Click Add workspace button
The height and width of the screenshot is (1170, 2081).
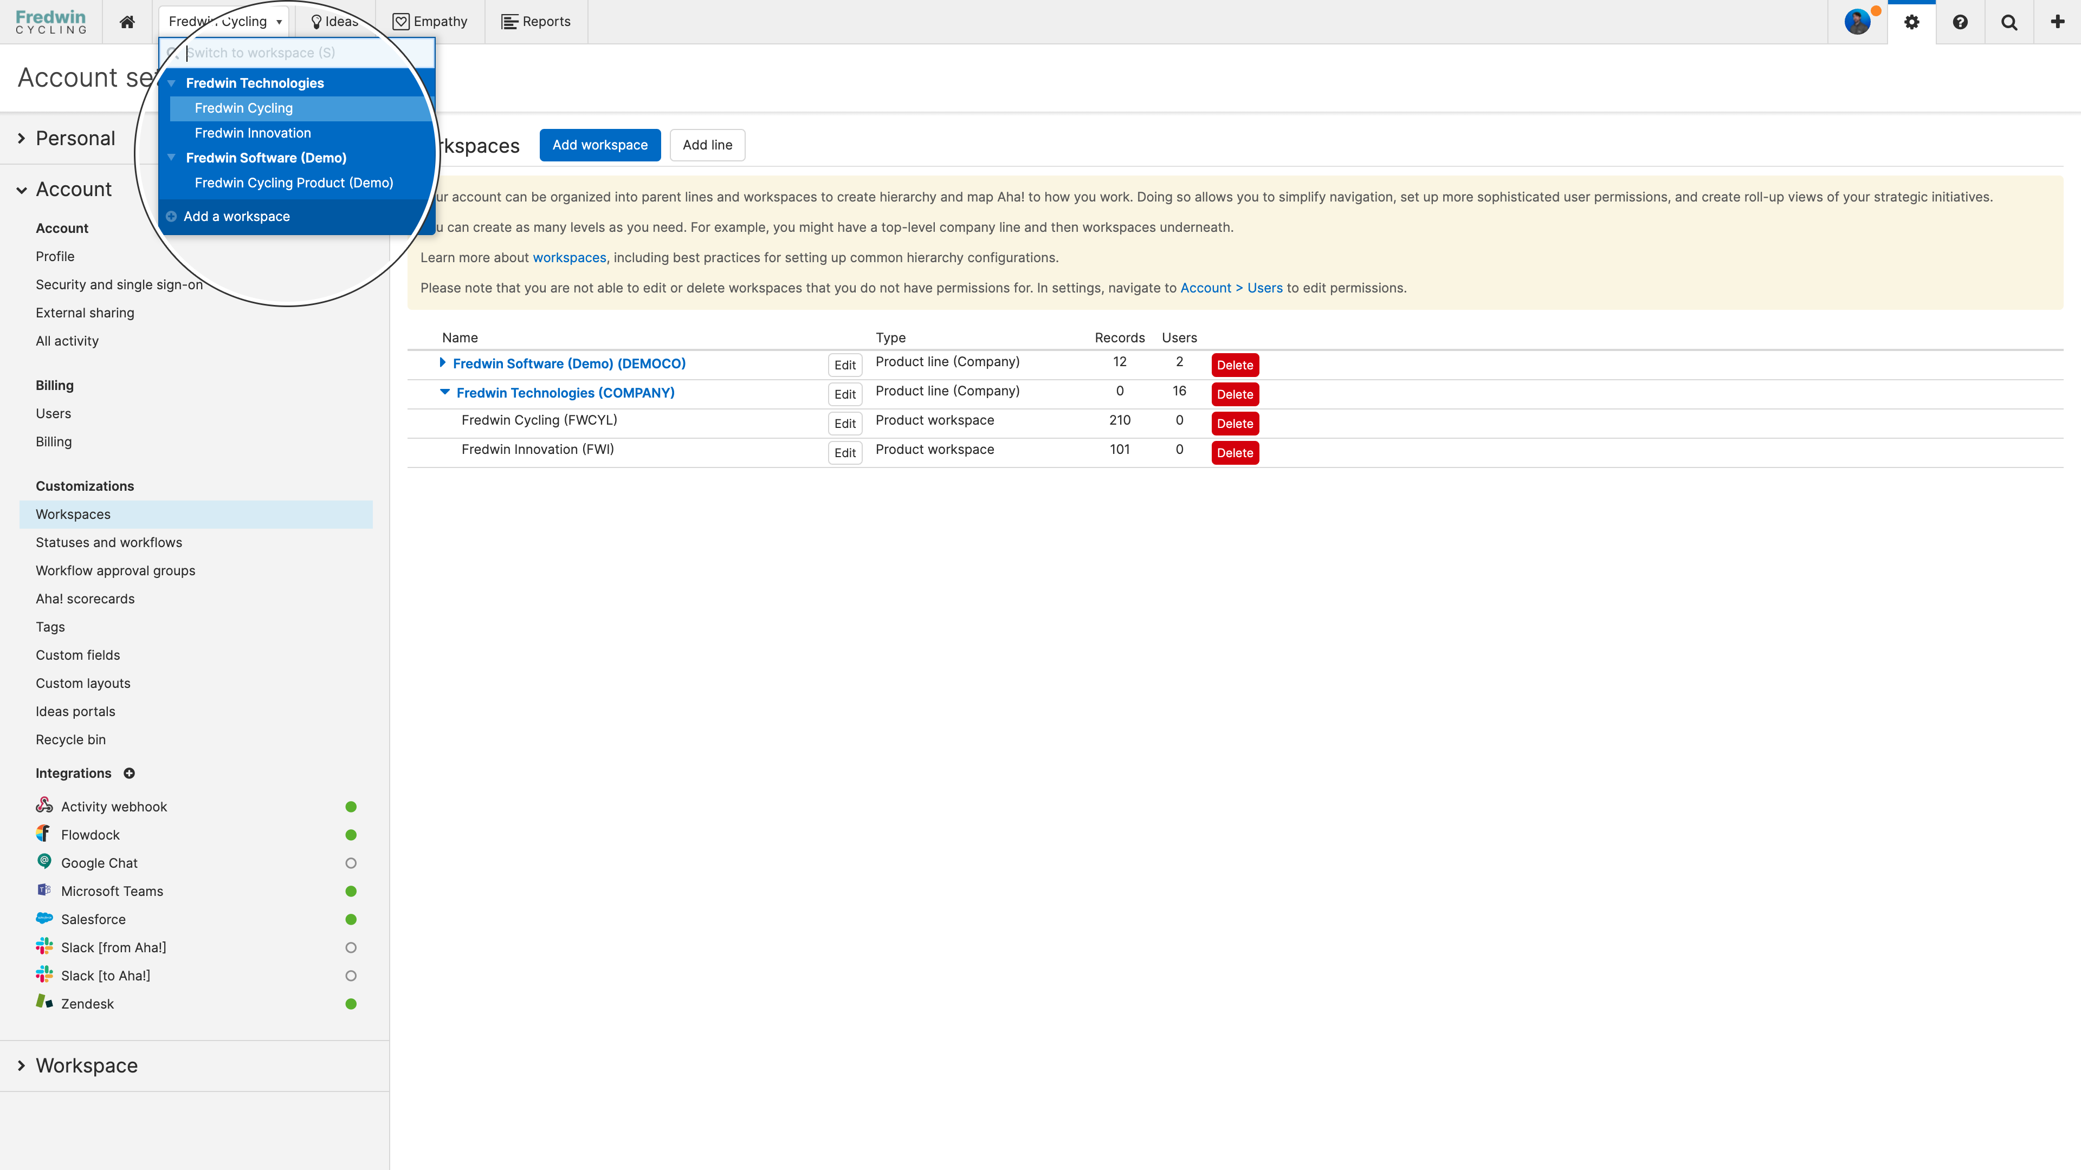(599, 144)
